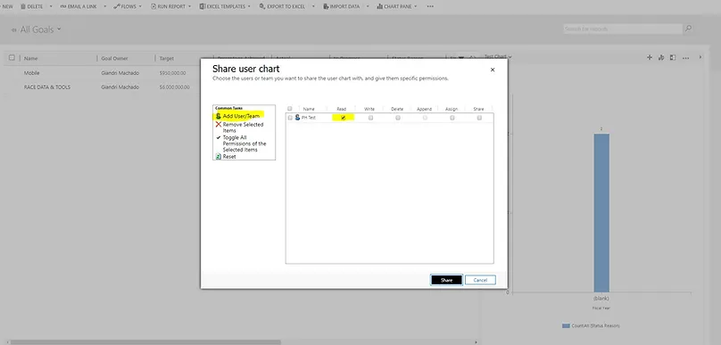Click the Delete trash icon in toolbar
721x345 pixels.
point(23,6)
